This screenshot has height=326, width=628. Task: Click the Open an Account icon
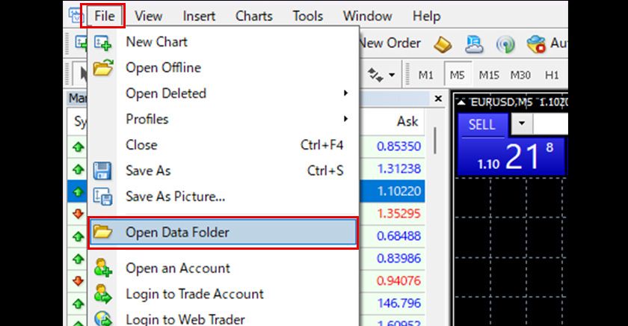102,268
